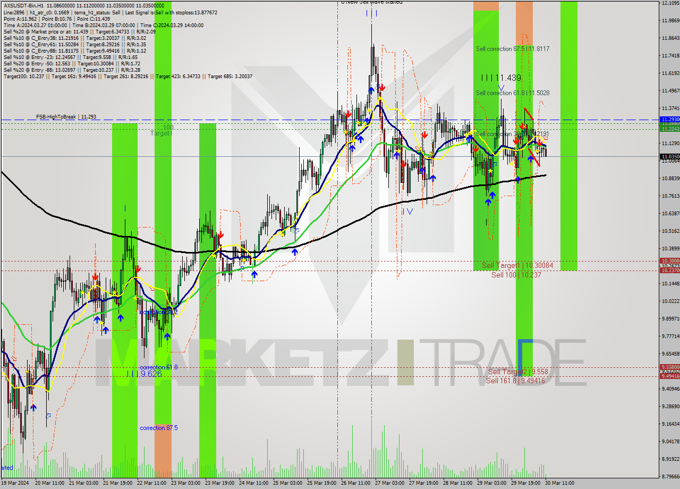Select the red 10.2370 price tag
The width and height of the screenshot is (680, 489).
click(669, 270)
